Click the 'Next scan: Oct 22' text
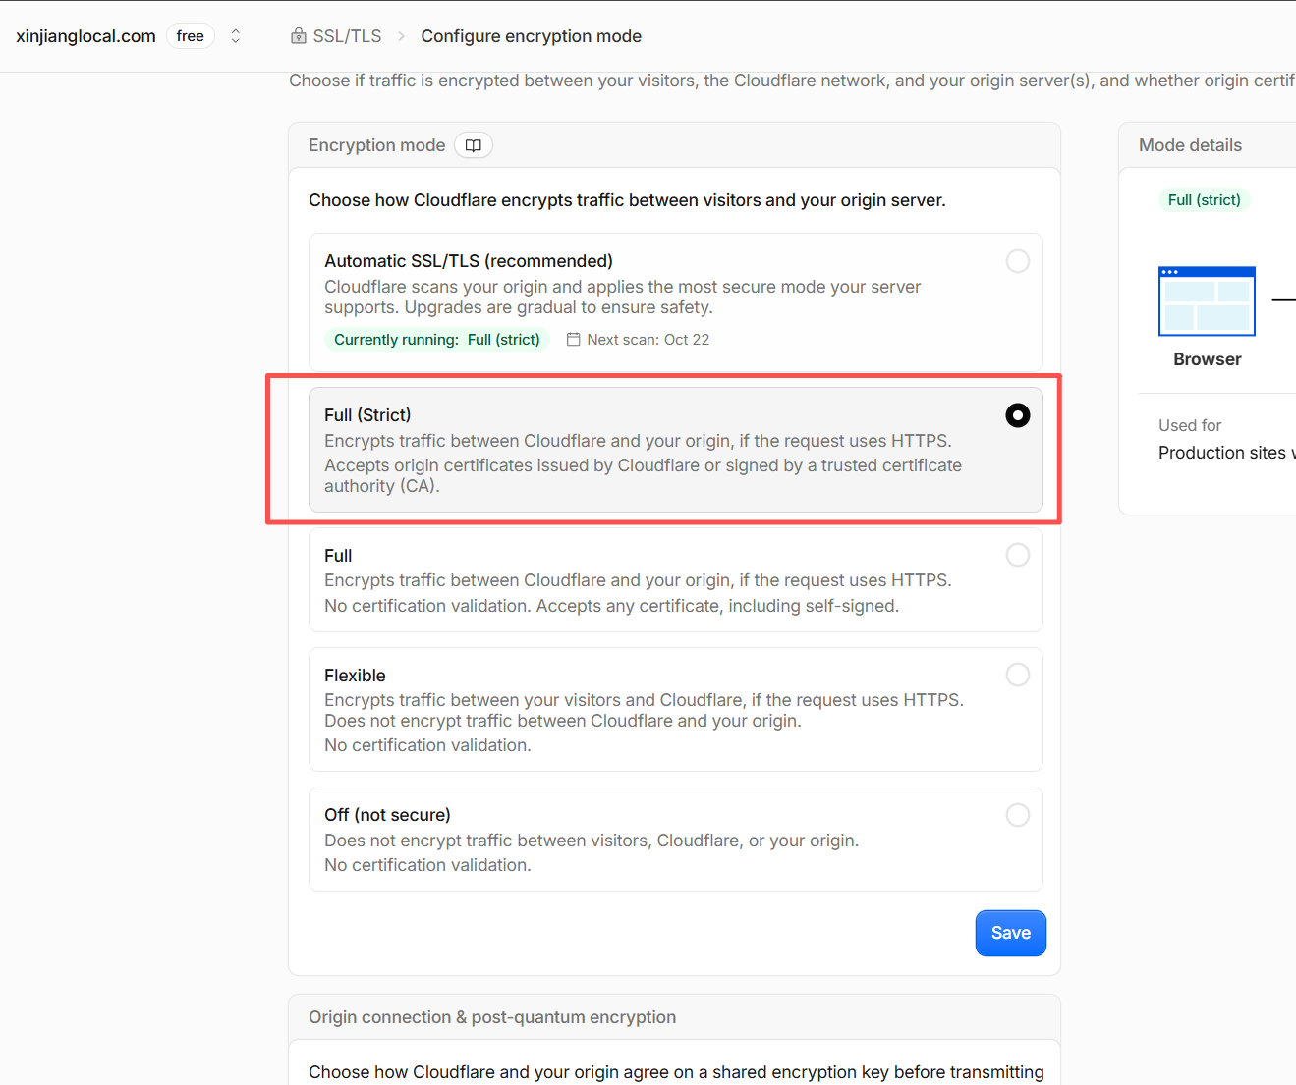The height and width of the screenshot is (1085, 1296). 648,340
